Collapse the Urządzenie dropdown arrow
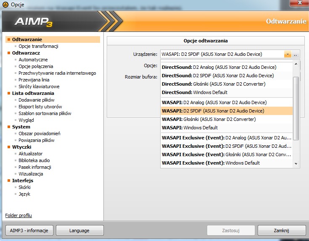 pyautogui.click(x=288, y=54)
